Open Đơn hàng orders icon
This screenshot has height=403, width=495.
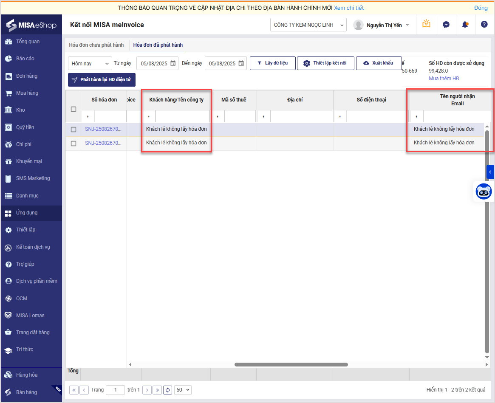(x=8, y=76)
